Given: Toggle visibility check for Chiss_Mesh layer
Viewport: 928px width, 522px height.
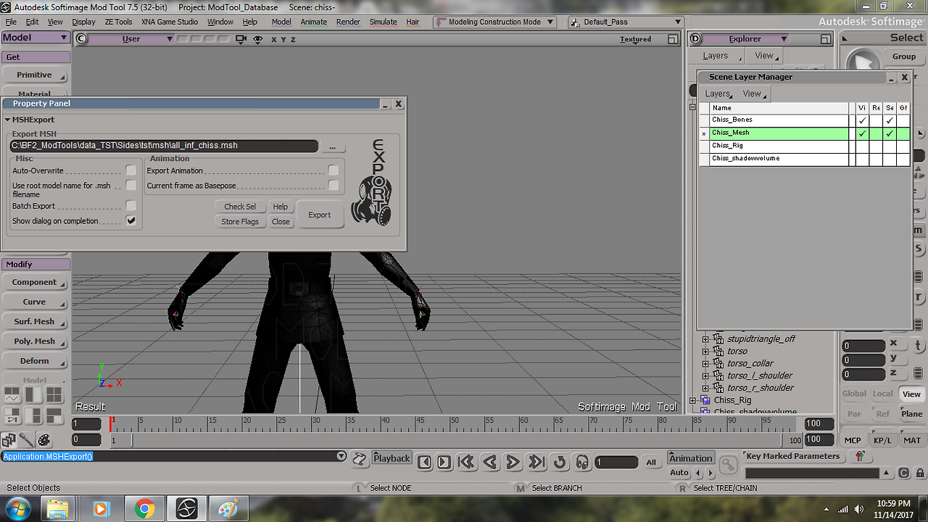Looking at the screenshot, I should coord(862,133).
